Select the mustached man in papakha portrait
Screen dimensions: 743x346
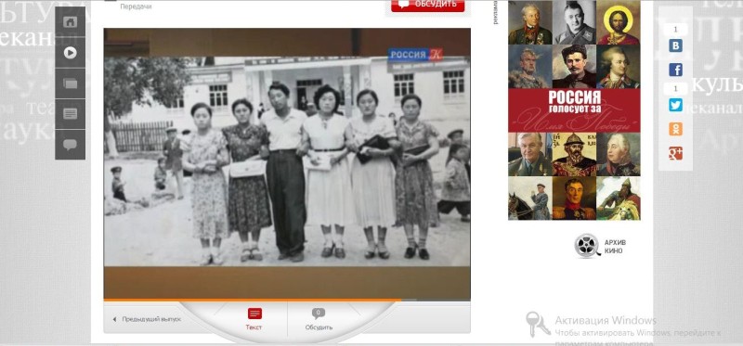pyautogui.click(x=574, y=66)
